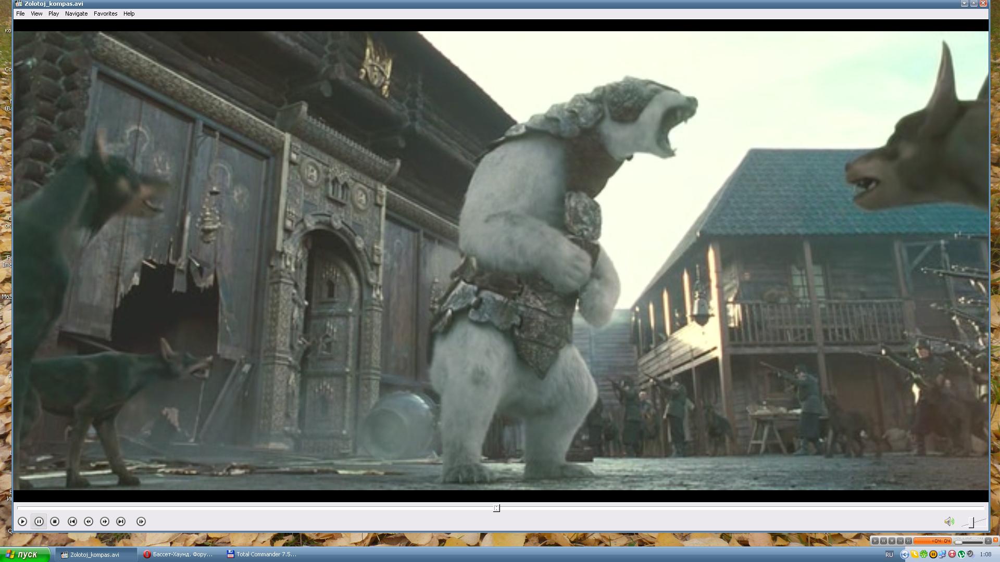The image size is (1000, 562).
Task: Open the Favorites menu
Action: pos(105,14)
